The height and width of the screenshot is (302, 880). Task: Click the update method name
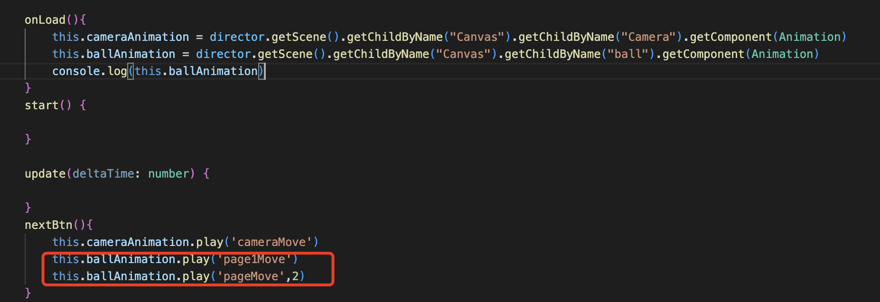click(45, 174)
